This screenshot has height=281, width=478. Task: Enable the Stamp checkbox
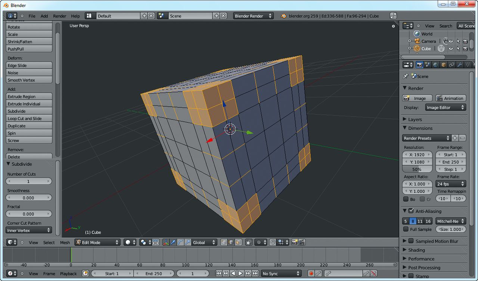point(411,276)
